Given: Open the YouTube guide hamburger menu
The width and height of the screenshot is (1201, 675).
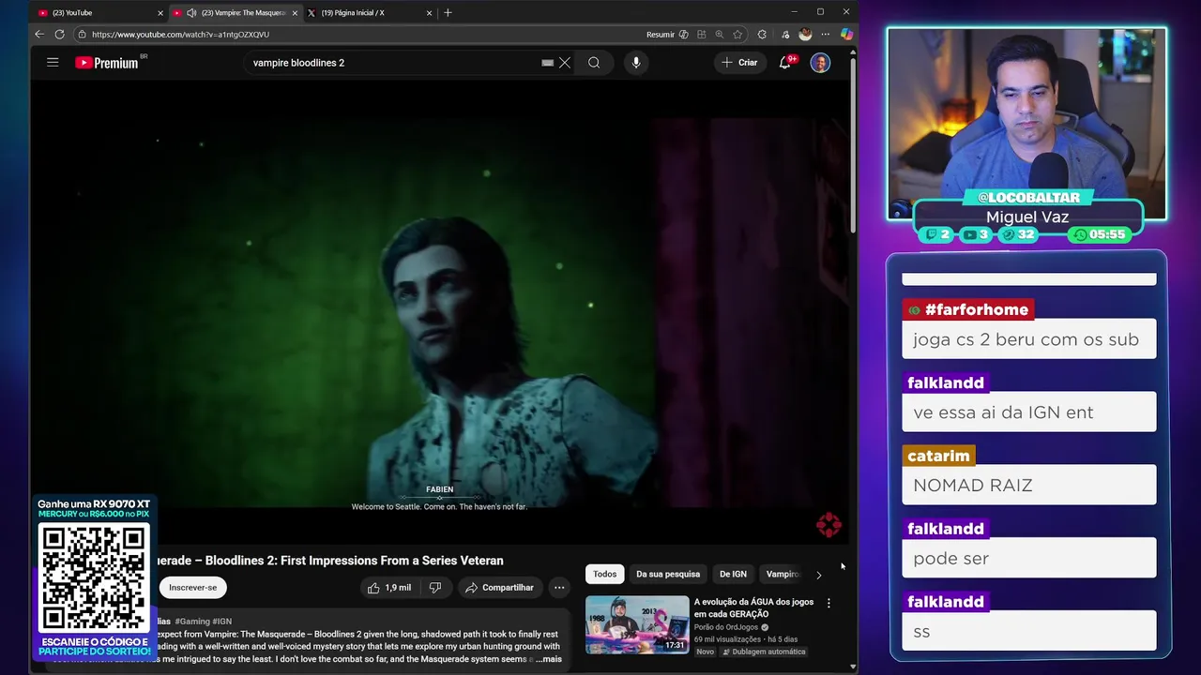Looking at the screenshot, I should click(53, 63).
